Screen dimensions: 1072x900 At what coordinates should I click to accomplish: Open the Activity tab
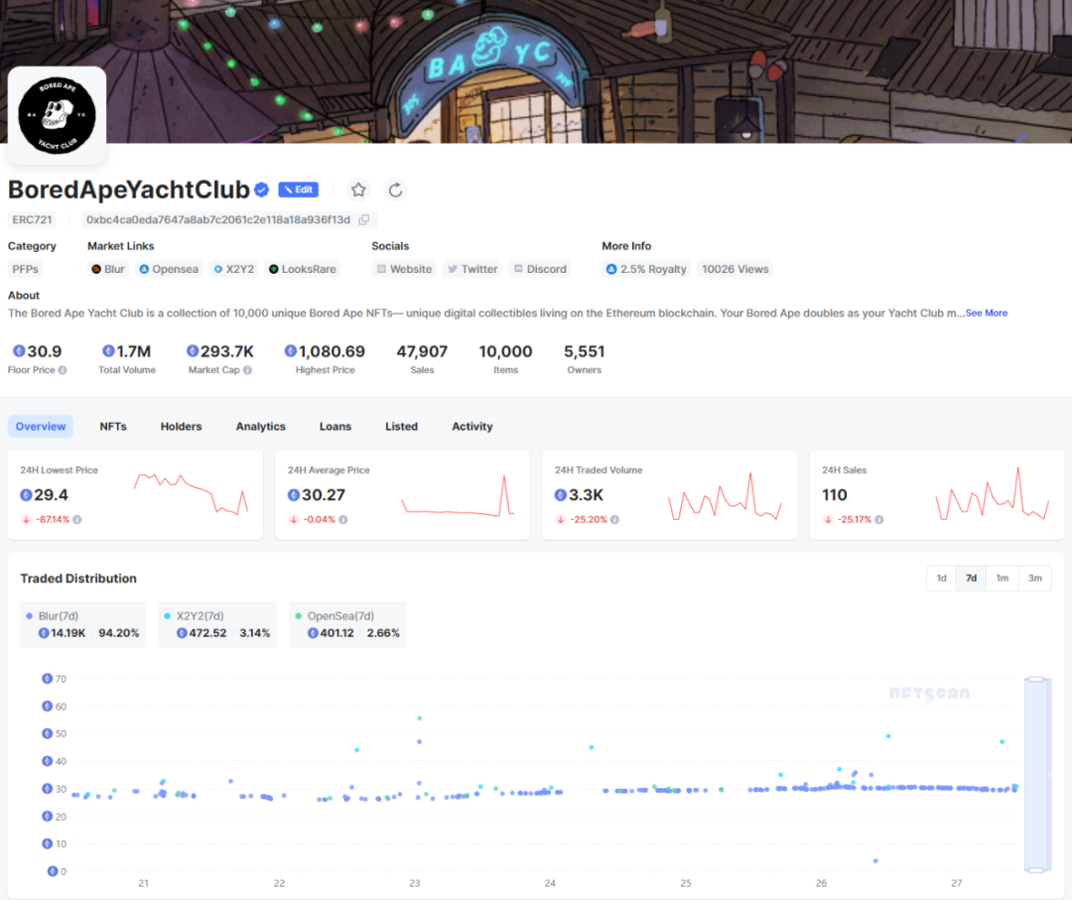point(471,427)
